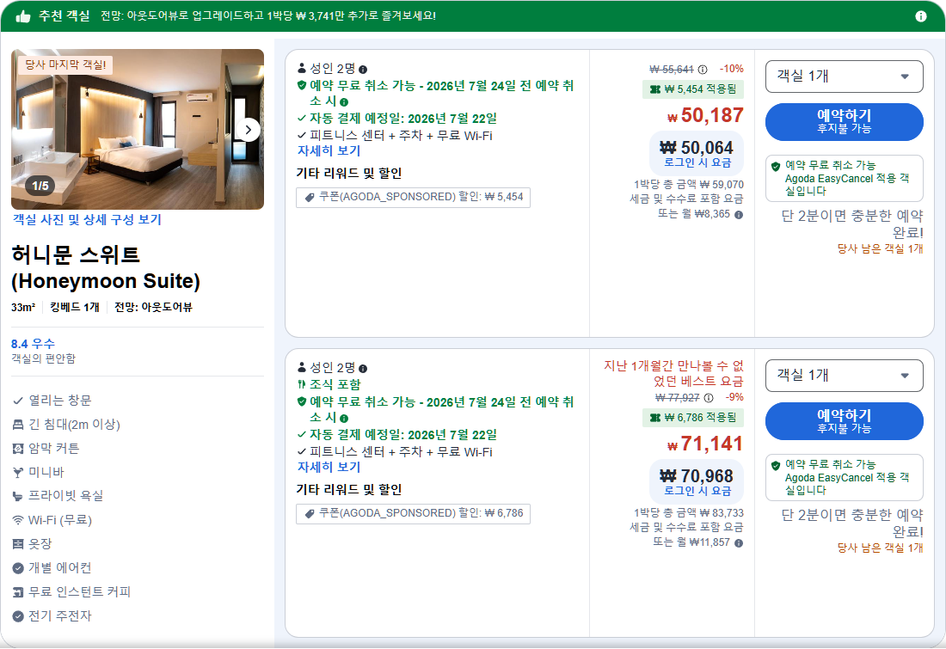
Task: Click EasyCancel shield box in first offer
Action: (x=844, y=178)
